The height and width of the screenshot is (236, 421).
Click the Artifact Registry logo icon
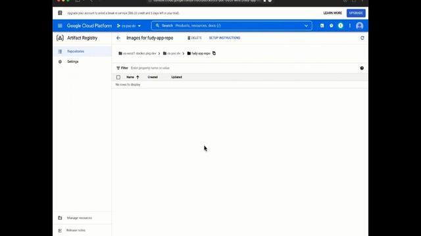[x=60, y=38]
